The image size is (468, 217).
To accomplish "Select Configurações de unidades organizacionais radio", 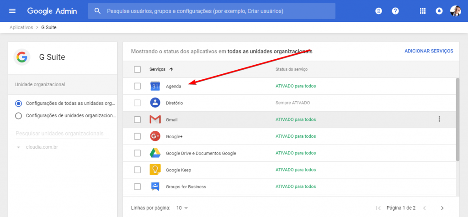I will point(18,115).
